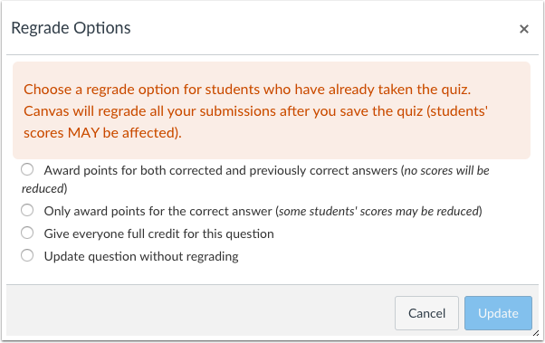Pick the 'Update question without regrading' radio button
The image size is (545, 343).
tap(27, 255)
